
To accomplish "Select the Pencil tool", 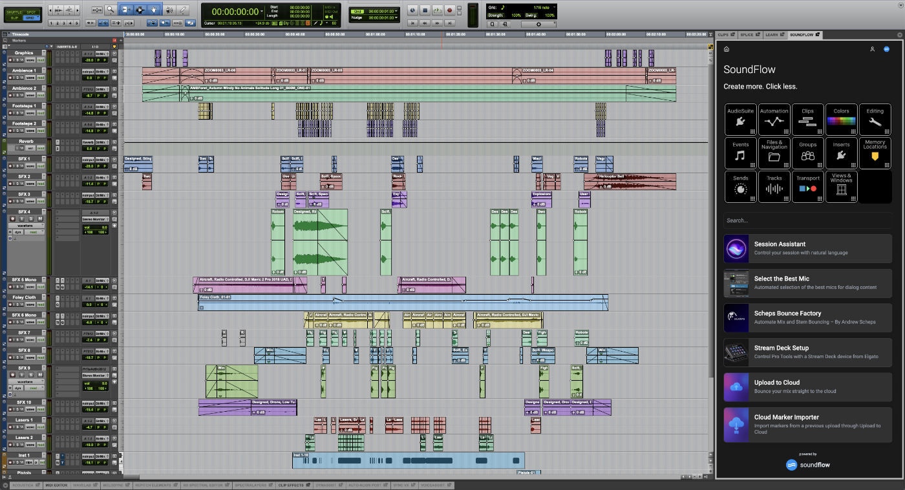I will [x=183, y=10].
